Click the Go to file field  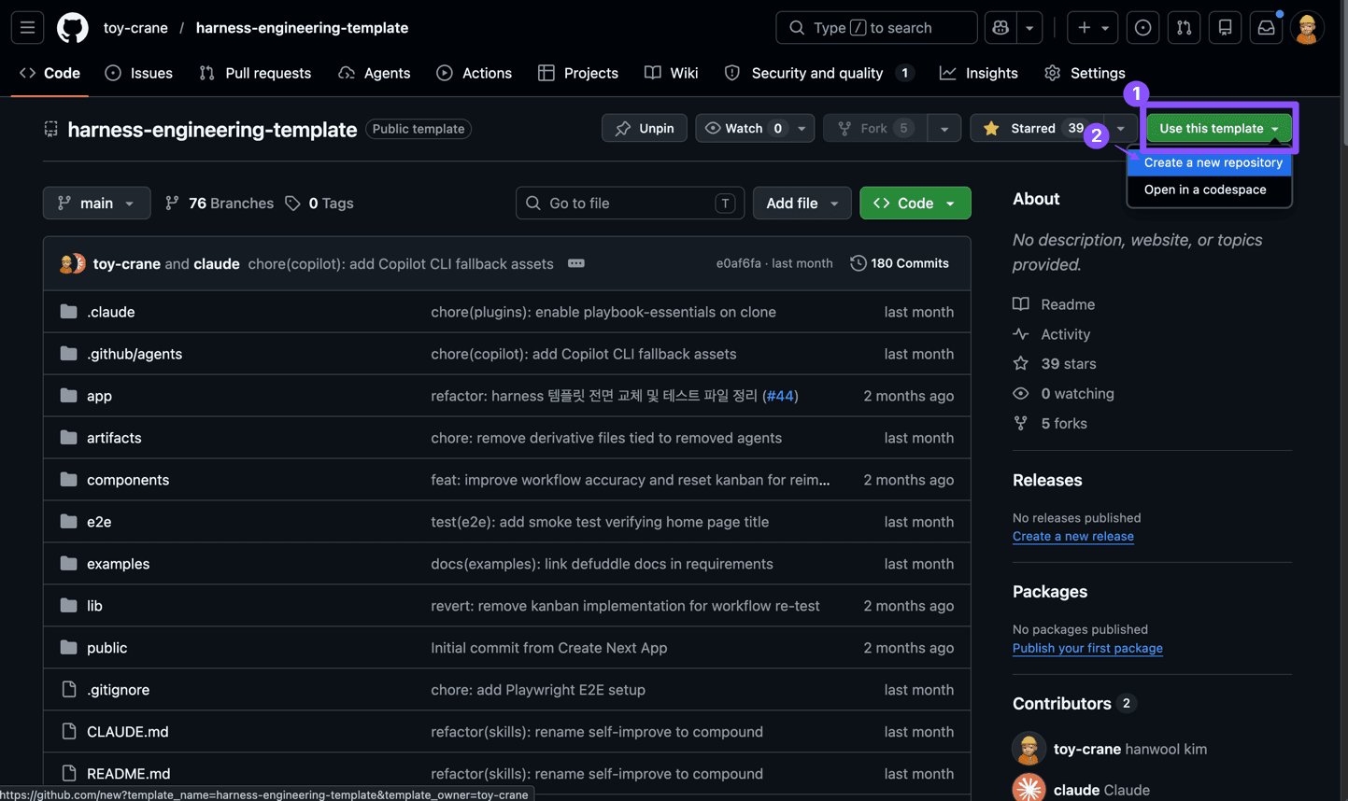tap(630, 203)
